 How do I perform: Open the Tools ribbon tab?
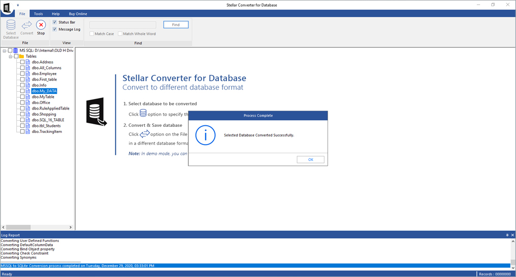point(39,14)
